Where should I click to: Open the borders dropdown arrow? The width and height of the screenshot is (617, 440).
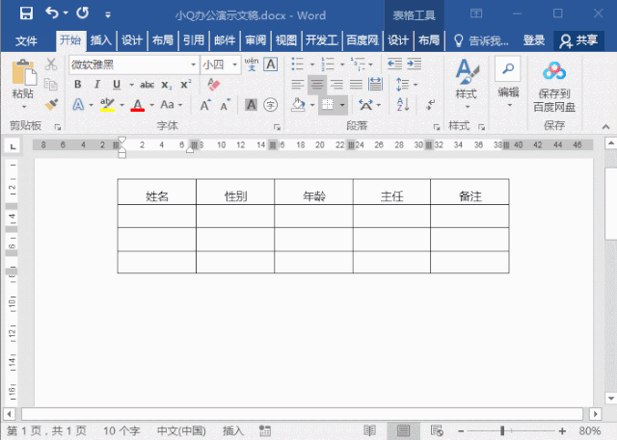342,105
